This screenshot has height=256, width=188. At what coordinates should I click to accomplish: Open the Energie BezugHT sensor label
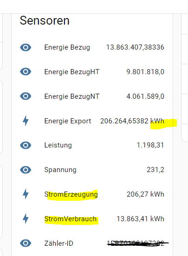(x=72, y=72)
